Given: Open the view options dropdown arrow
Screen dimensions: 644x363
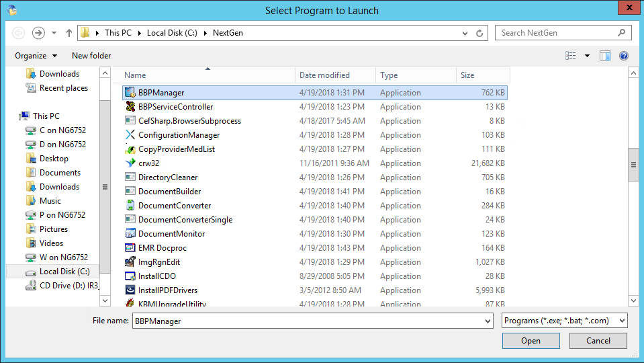Looking at the screenshot, I should click(x=588, y=56).
